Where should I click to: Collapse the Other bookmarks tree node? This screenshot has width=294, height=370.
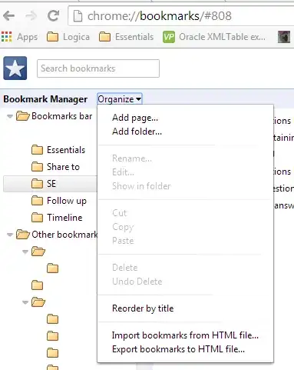(x=10, y=235)
